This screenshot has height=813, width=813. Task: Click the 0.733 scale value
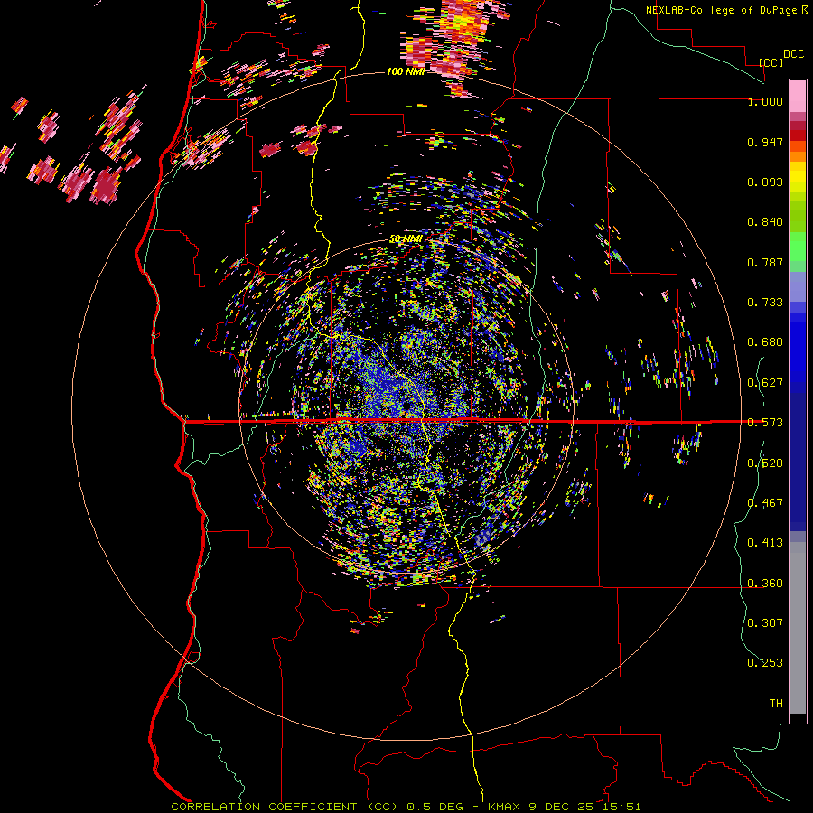point(765,303)
